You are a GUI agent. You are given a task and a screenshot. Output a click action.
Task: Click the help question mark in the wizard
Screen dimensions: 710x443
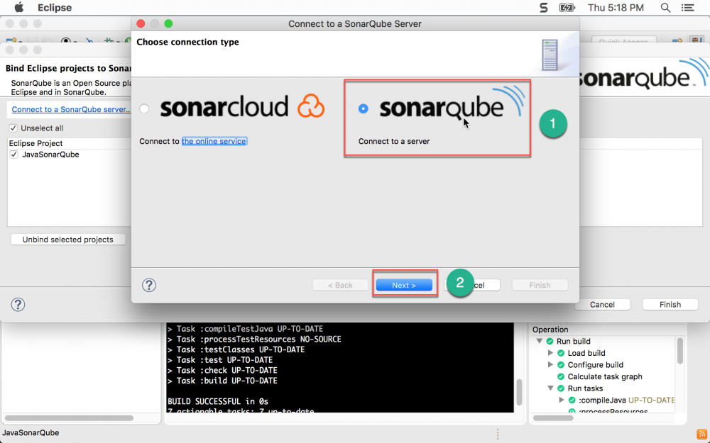point(148,285)
